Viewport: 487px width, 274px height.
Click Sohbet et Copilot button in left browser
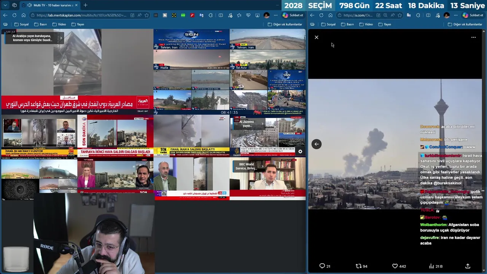pos(293,15)
